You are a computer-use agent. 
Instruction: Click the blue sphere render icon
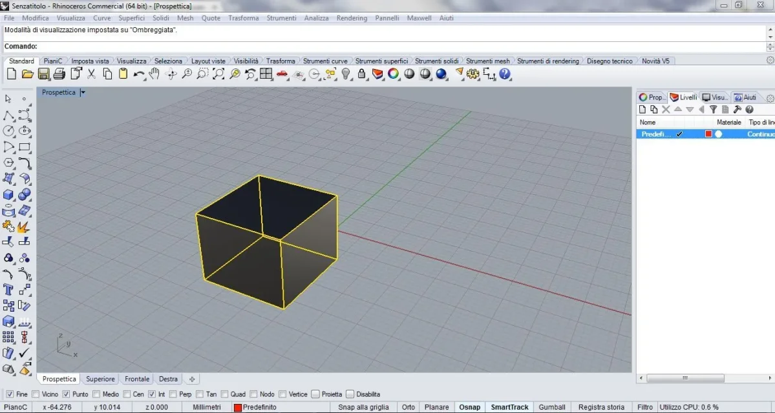(441, 74)
